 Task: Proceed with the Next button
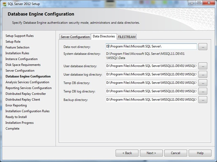[x=151, y=153]
